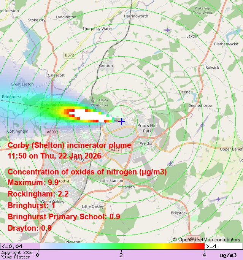Click the OpenStreetMap contributors attribution

(206, 239)
